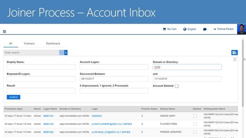246x138 pixels.
Task: Click the EmpowerID Logon input field
Action: 41,79
